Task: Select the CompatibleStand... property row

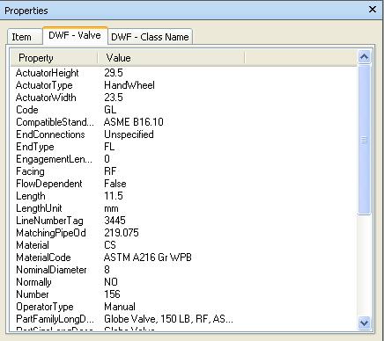Action: tap(184, 122)
